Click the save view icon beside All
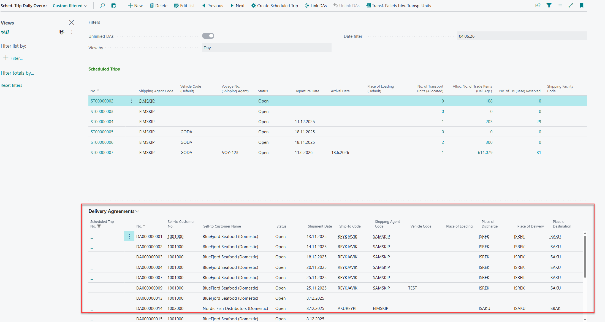Image resolution: width=605 pixels, height=322 pixels. 62,32
